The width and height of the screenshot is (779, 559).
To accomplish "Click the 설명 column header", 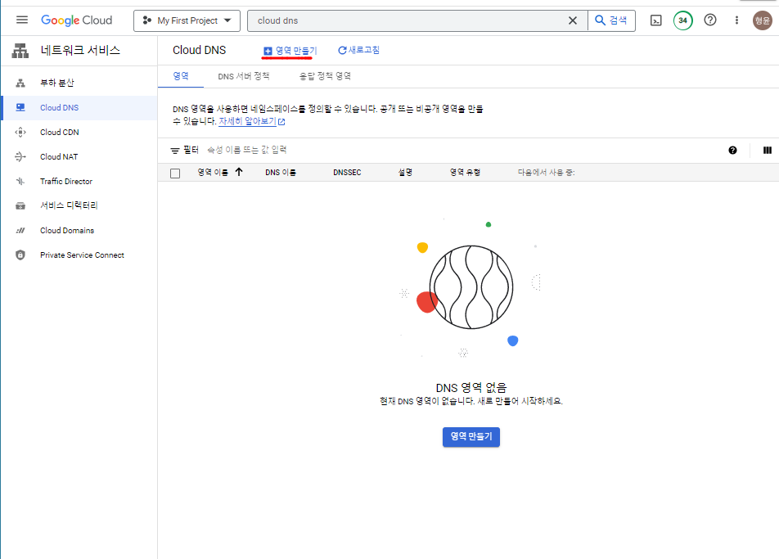I will (x=405, y=173).
